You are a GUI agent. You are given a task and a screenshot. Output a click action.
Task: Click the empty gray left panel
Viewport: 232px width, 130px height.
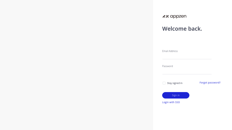pos(76,65)
